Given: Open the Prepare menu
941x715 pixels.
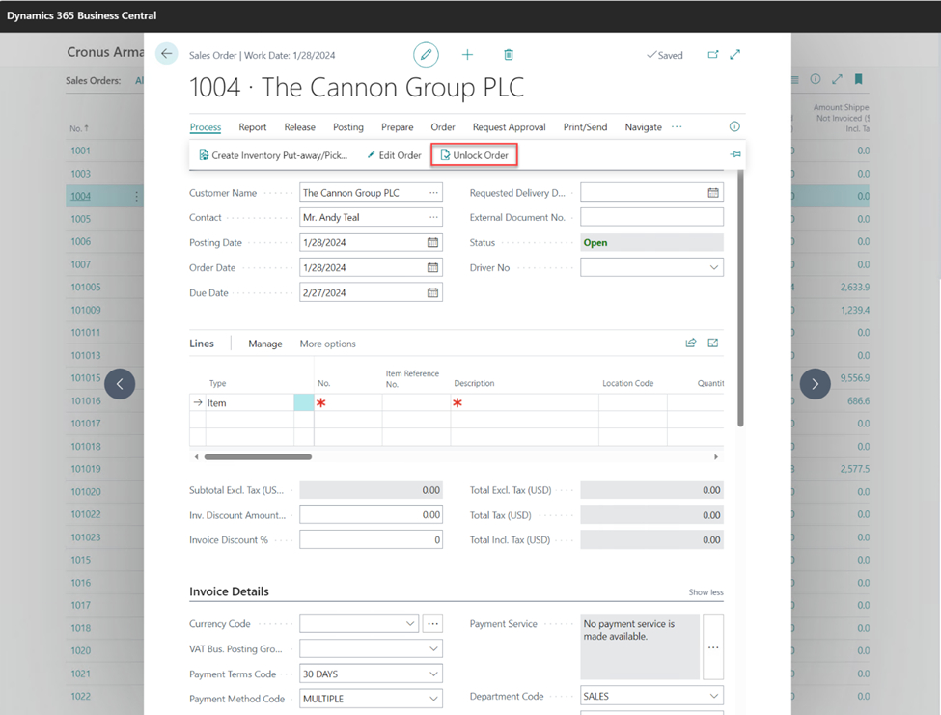Looking at the screenshot, I should [x=398, y=127].
